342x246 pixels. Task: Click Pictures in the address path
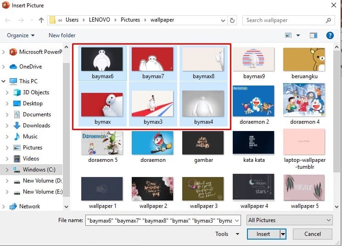[x=130, y=20]
